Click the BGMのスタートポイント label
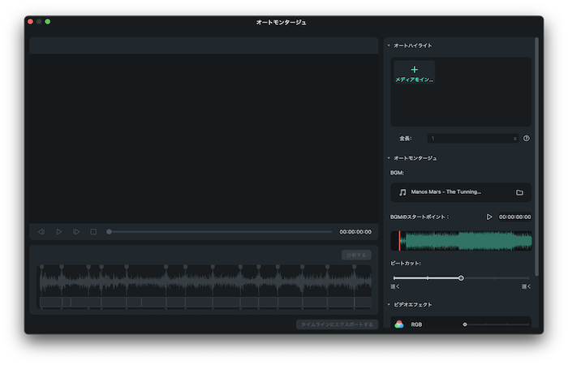Viewport: 568px width, 365px height. [x=420, y=217]
